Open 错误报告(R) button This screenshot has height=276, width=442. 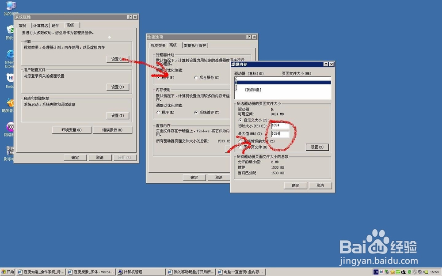112,130
